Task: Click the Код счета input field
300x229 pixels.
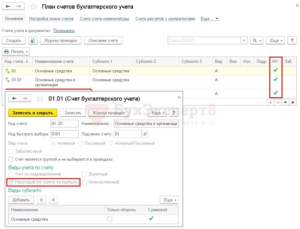Action: click(65, 123)
